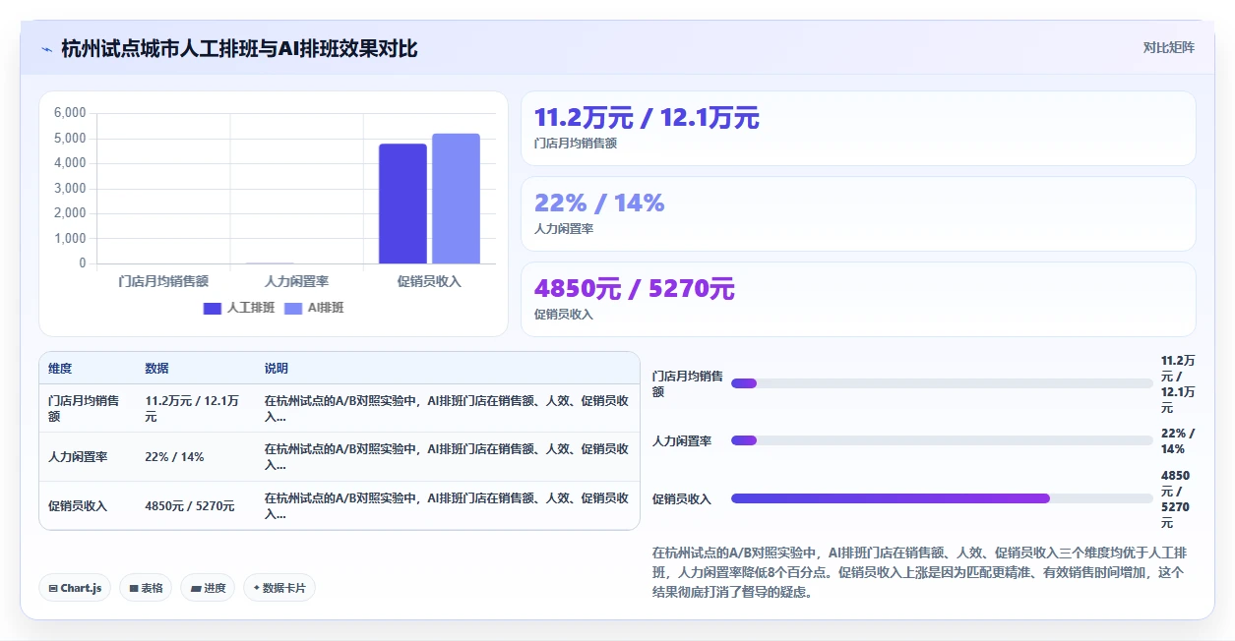Select the Chart.js tag chip

(x=76, y=588)
